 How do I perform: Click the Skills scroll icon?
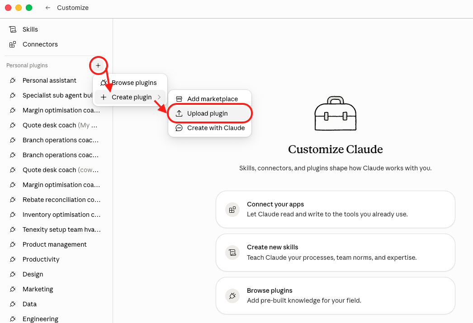point(13,29)
